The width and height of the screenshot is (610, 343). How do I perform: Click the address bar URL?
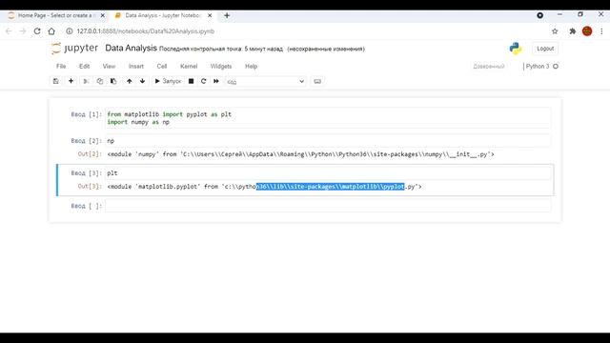coord(146,31)
